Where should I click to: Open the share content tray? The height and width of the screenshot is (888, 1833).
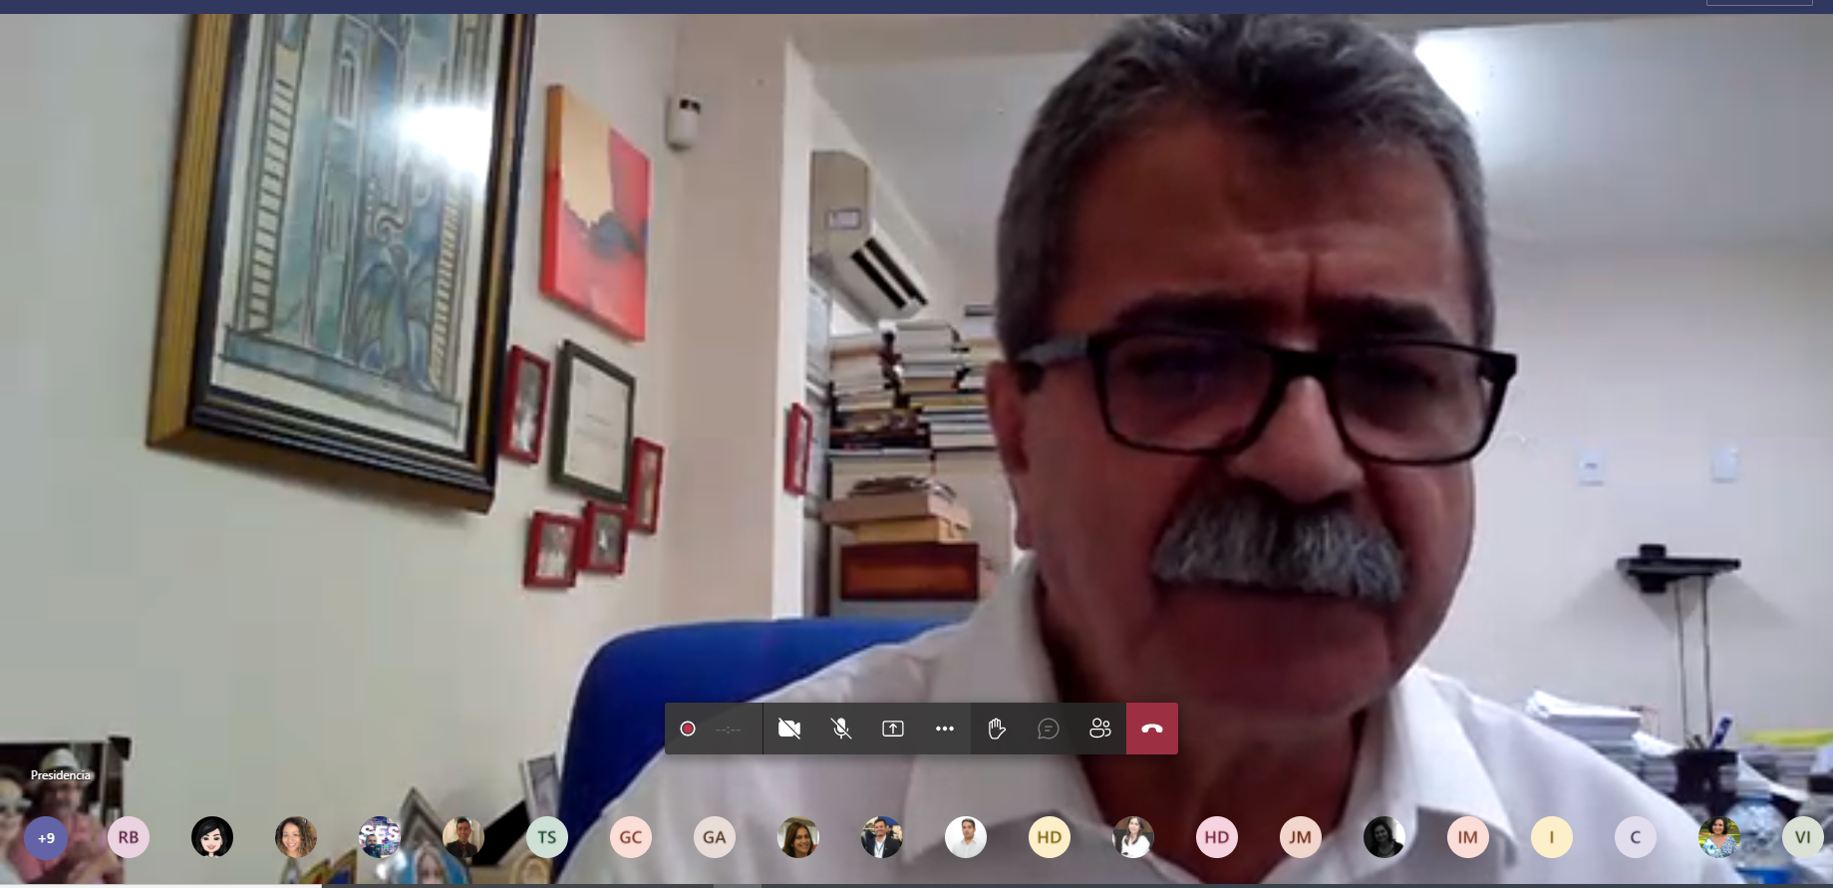coord(893,729)
